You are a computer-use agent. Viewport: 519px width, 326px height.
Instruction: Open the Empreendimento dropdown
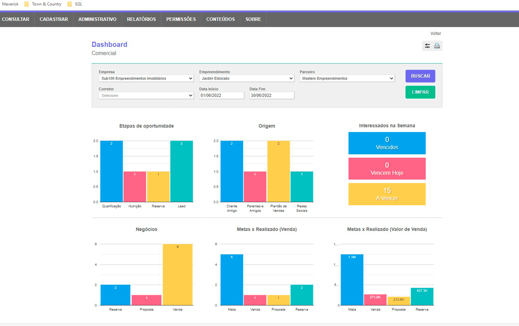247,79
